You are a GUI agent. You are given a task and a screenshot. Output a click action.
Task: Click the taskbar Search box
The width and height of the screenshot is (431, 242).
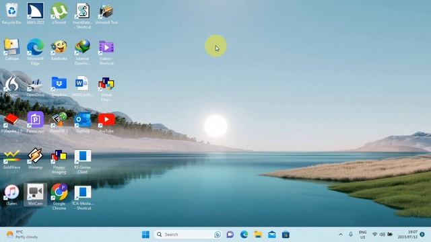pos(189,235)
